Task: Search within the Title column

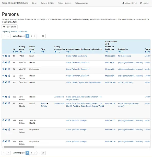Action: coord(45,52)
